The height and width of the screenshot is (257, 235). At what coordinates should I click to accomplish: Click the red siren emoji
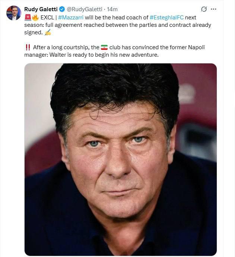(x=28, y=18)
